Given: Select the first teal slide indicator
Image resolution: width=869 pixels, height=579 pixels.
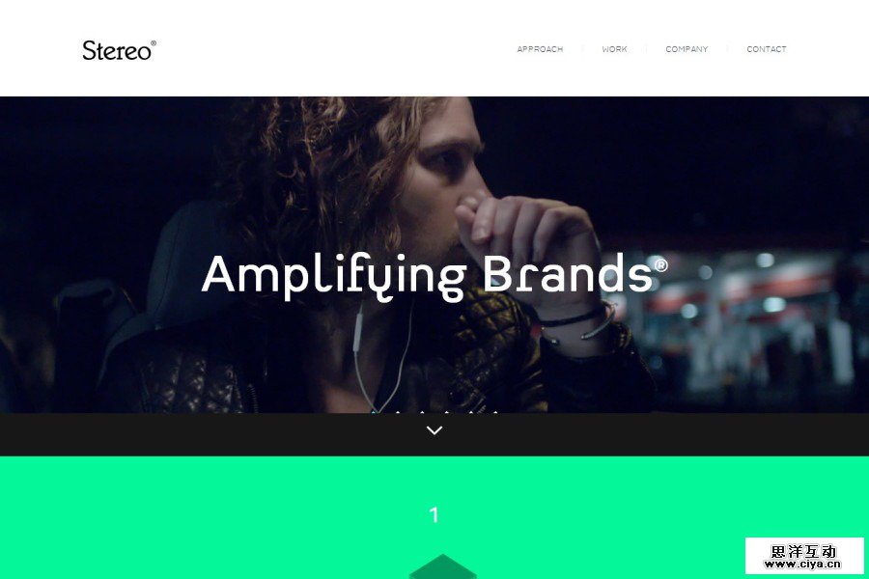Looking at the screenshot, I should click(x=373, y=412).
